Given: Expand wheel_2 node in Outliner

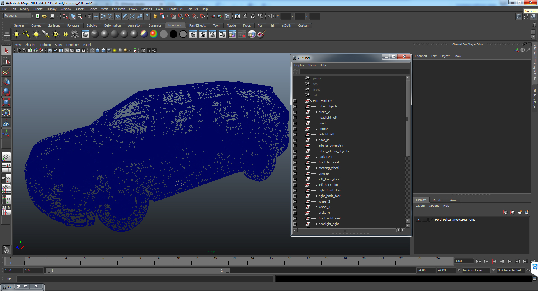Looking at the screenshot, I should click(x=295, y=201).
